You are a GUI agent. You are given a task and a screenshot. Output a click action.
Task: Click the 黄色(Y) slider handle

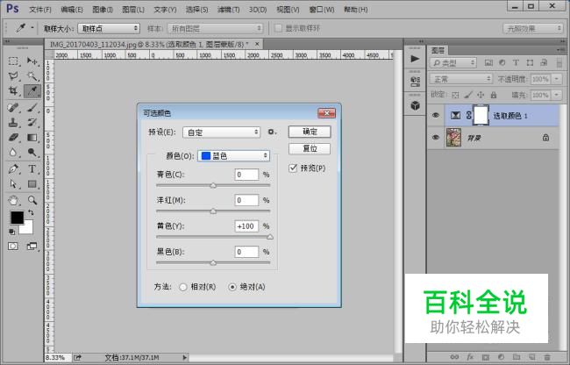[x=270, y=237]
